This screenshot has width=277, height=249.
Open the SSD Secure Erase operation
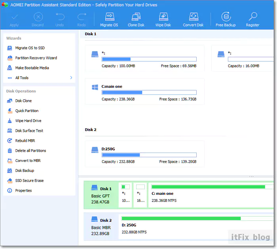point(29,181)
